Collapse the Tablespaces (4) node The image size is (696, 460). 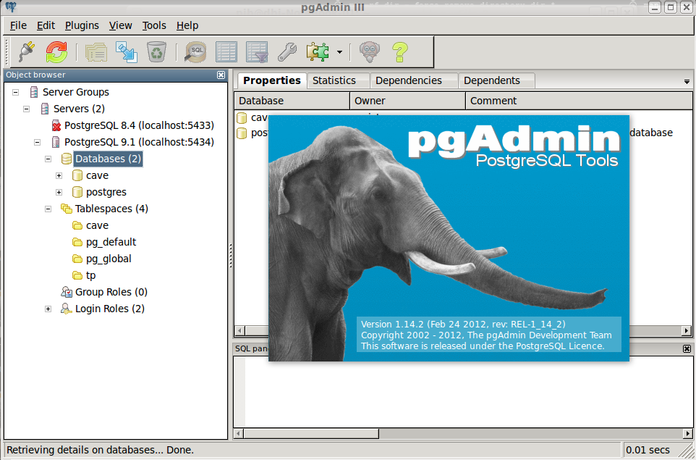point(48,209)
